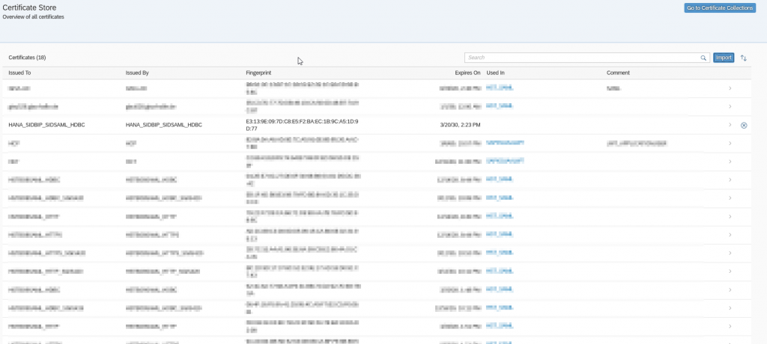Select the Issued By column header

137,73
